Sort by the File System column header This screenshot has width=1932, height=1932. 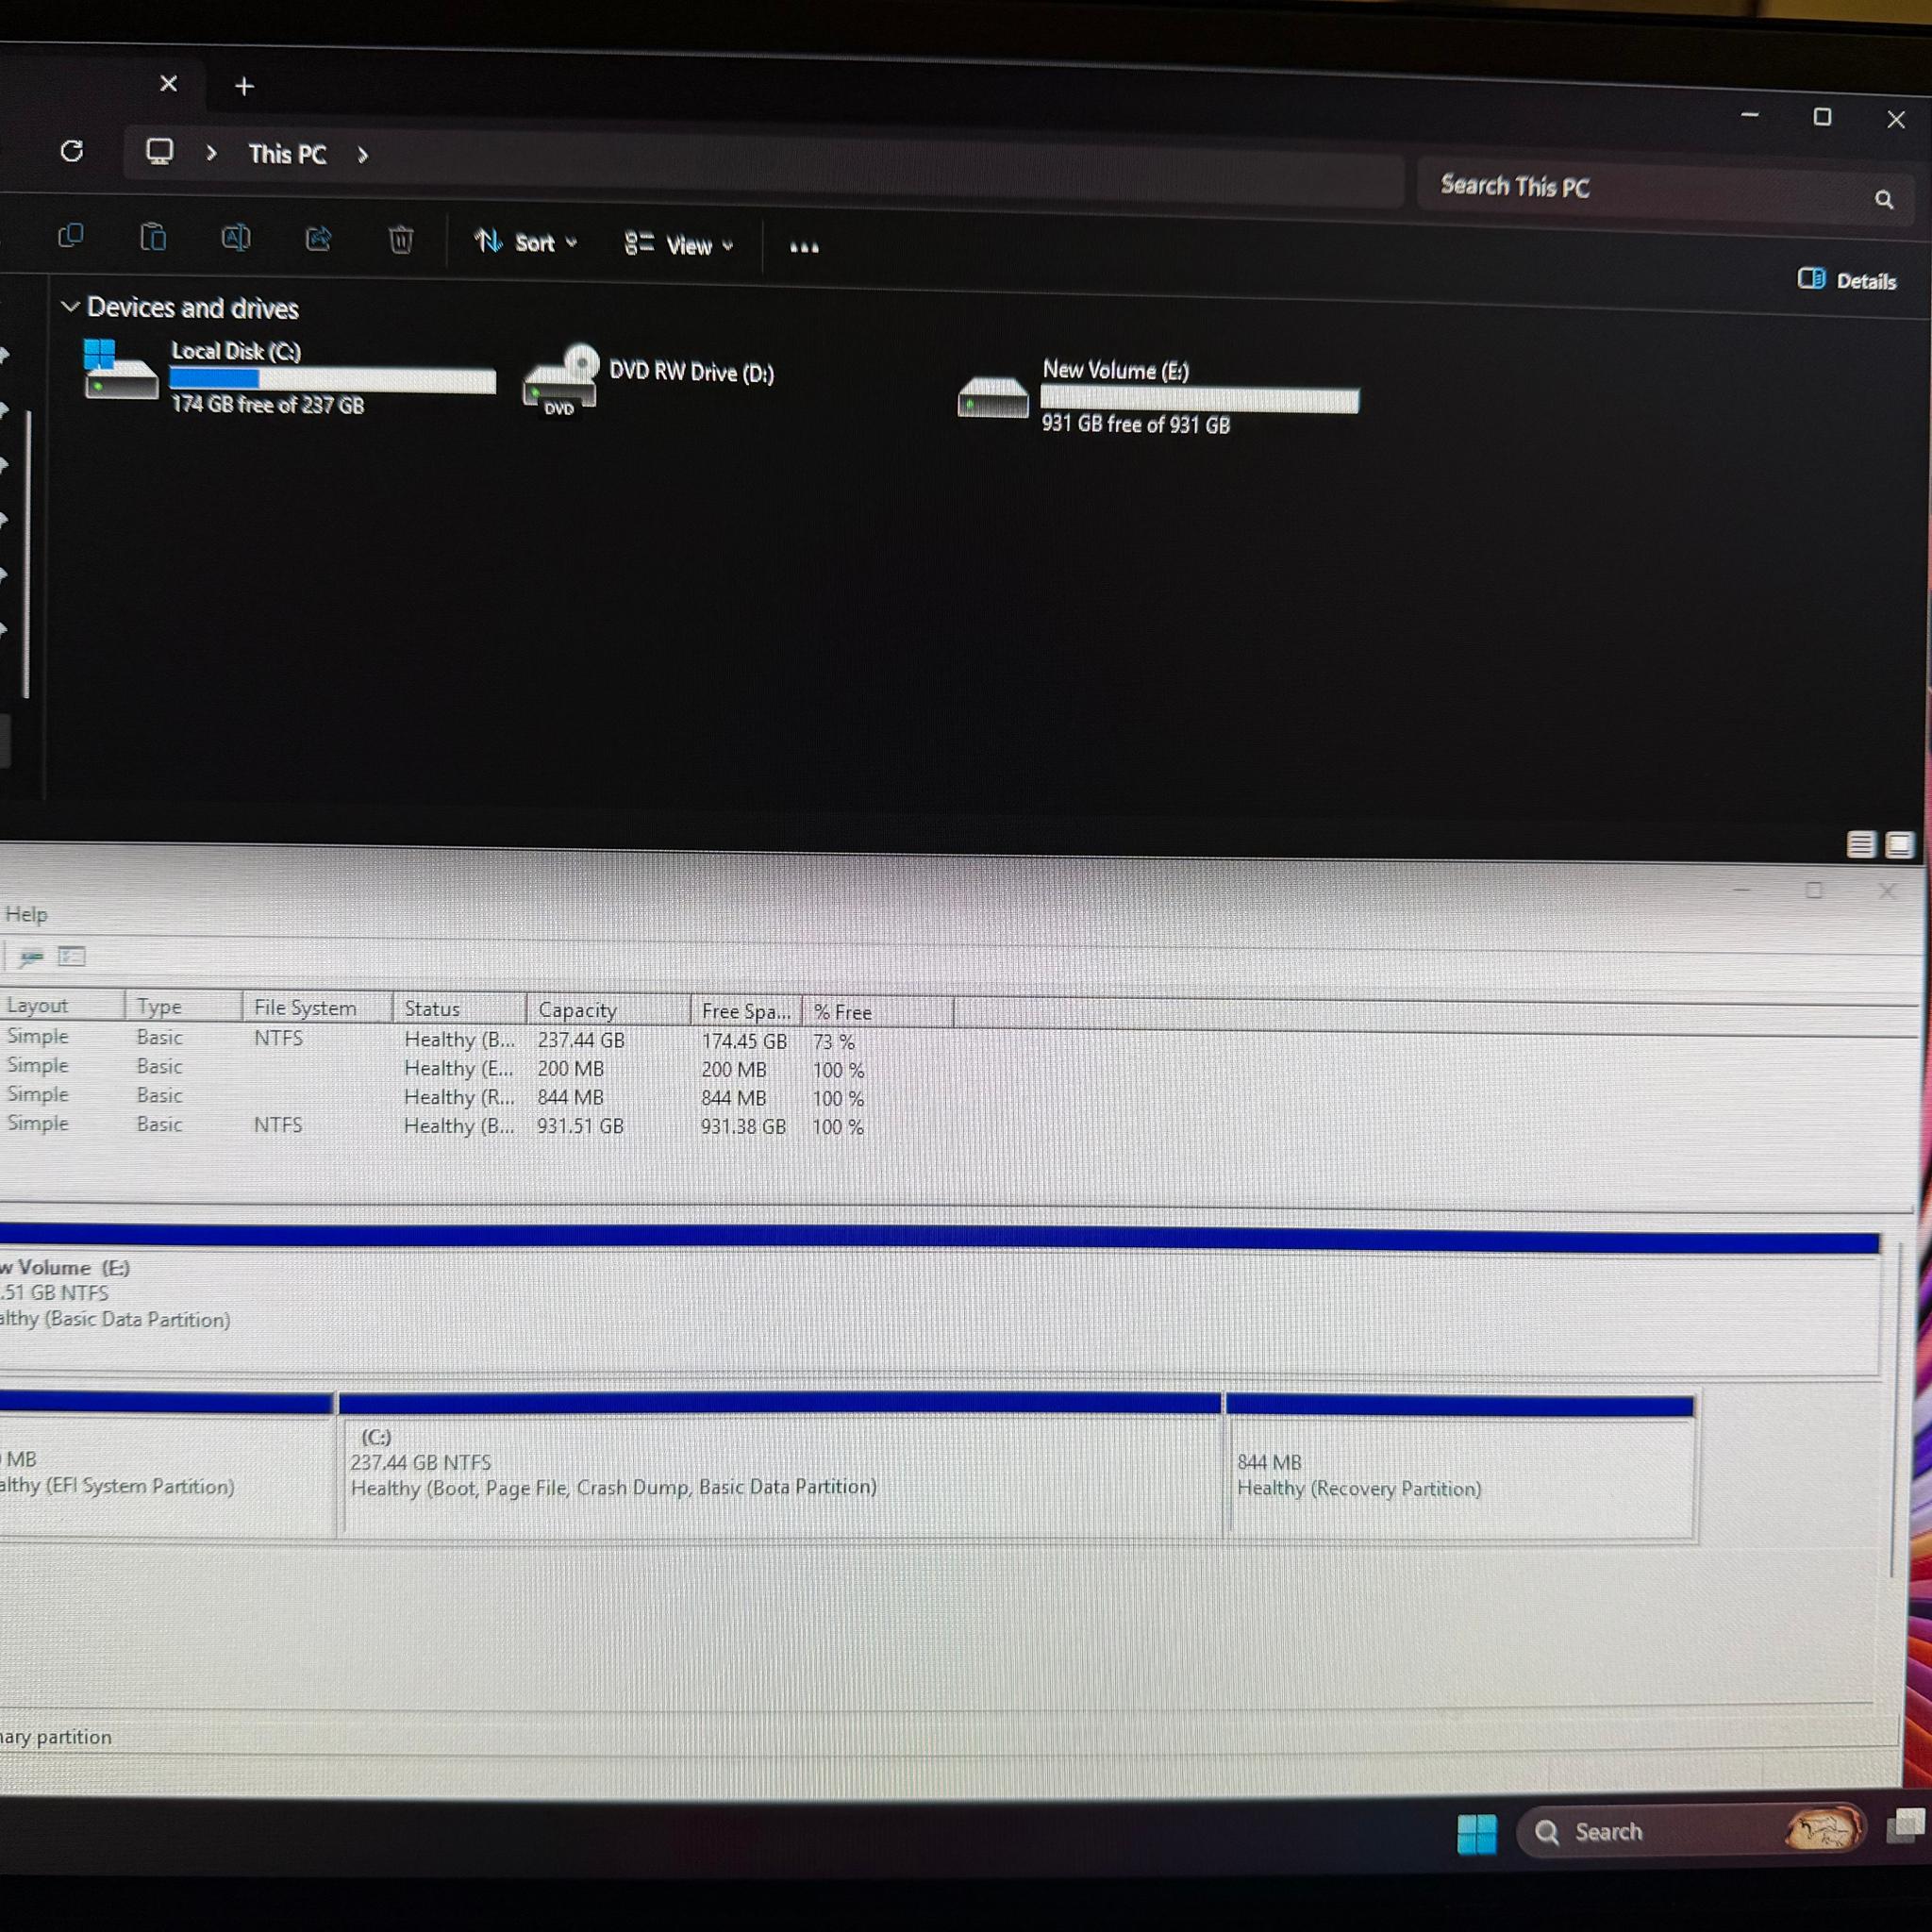point(316,1008)
